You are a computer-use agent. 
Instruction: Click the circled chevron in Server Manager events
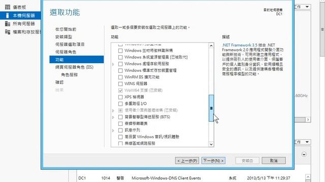pos(304,154)
